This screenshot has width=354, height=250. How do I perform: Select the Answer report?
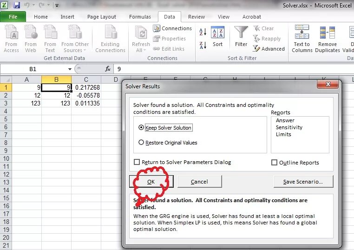(x=285, y=120)
